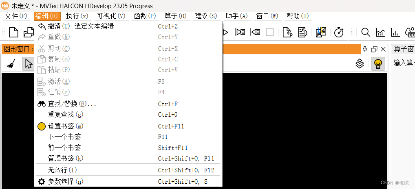Select 无效行(I) menu entry
Image resolution: width=415 pixels, height=189 pixels.
(128, 170)
